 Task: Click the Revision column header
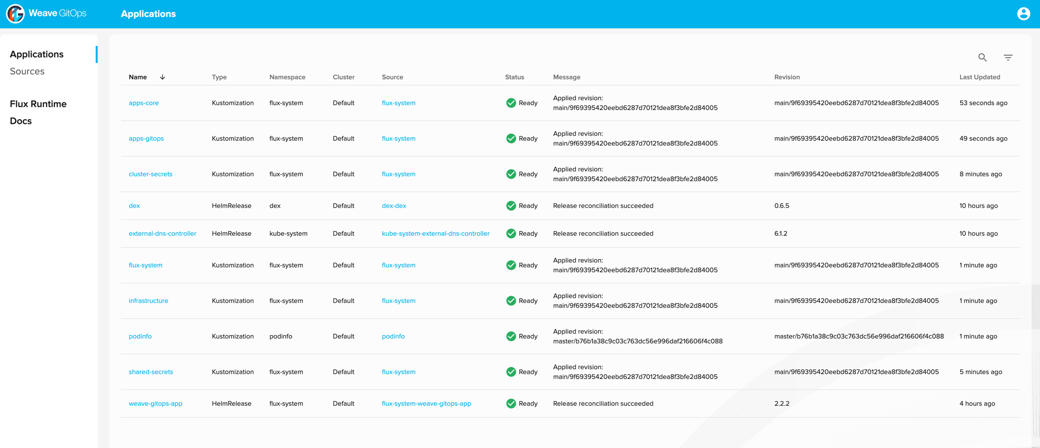click(x=787, y=77)
